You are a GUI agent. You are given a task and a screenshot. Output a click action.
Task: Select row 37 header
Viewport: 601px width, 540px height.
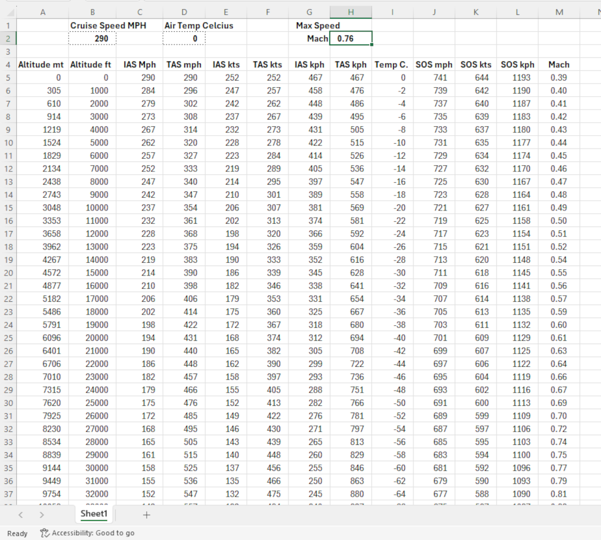[x=8, y=494]
